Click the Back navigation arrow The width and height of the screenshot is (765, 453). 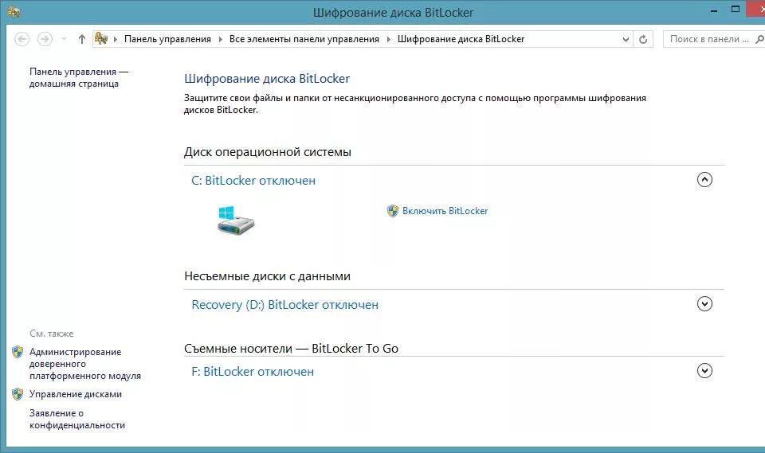(x=22, y=39)
